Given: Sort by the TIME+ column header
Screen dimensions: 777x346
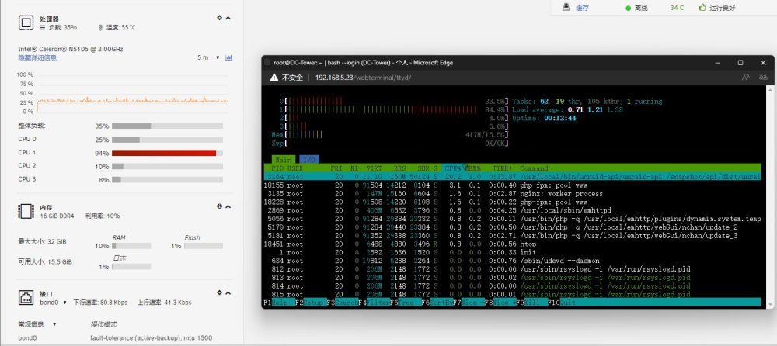Looking at the screenshot, I should point(504,168).
